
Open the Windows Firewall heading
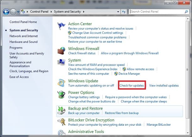coord(84,49)
